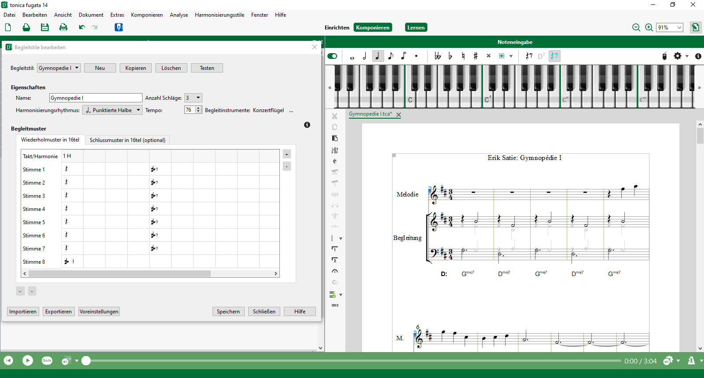Click into the Name field Gymnopedie I

click(95, 98)
